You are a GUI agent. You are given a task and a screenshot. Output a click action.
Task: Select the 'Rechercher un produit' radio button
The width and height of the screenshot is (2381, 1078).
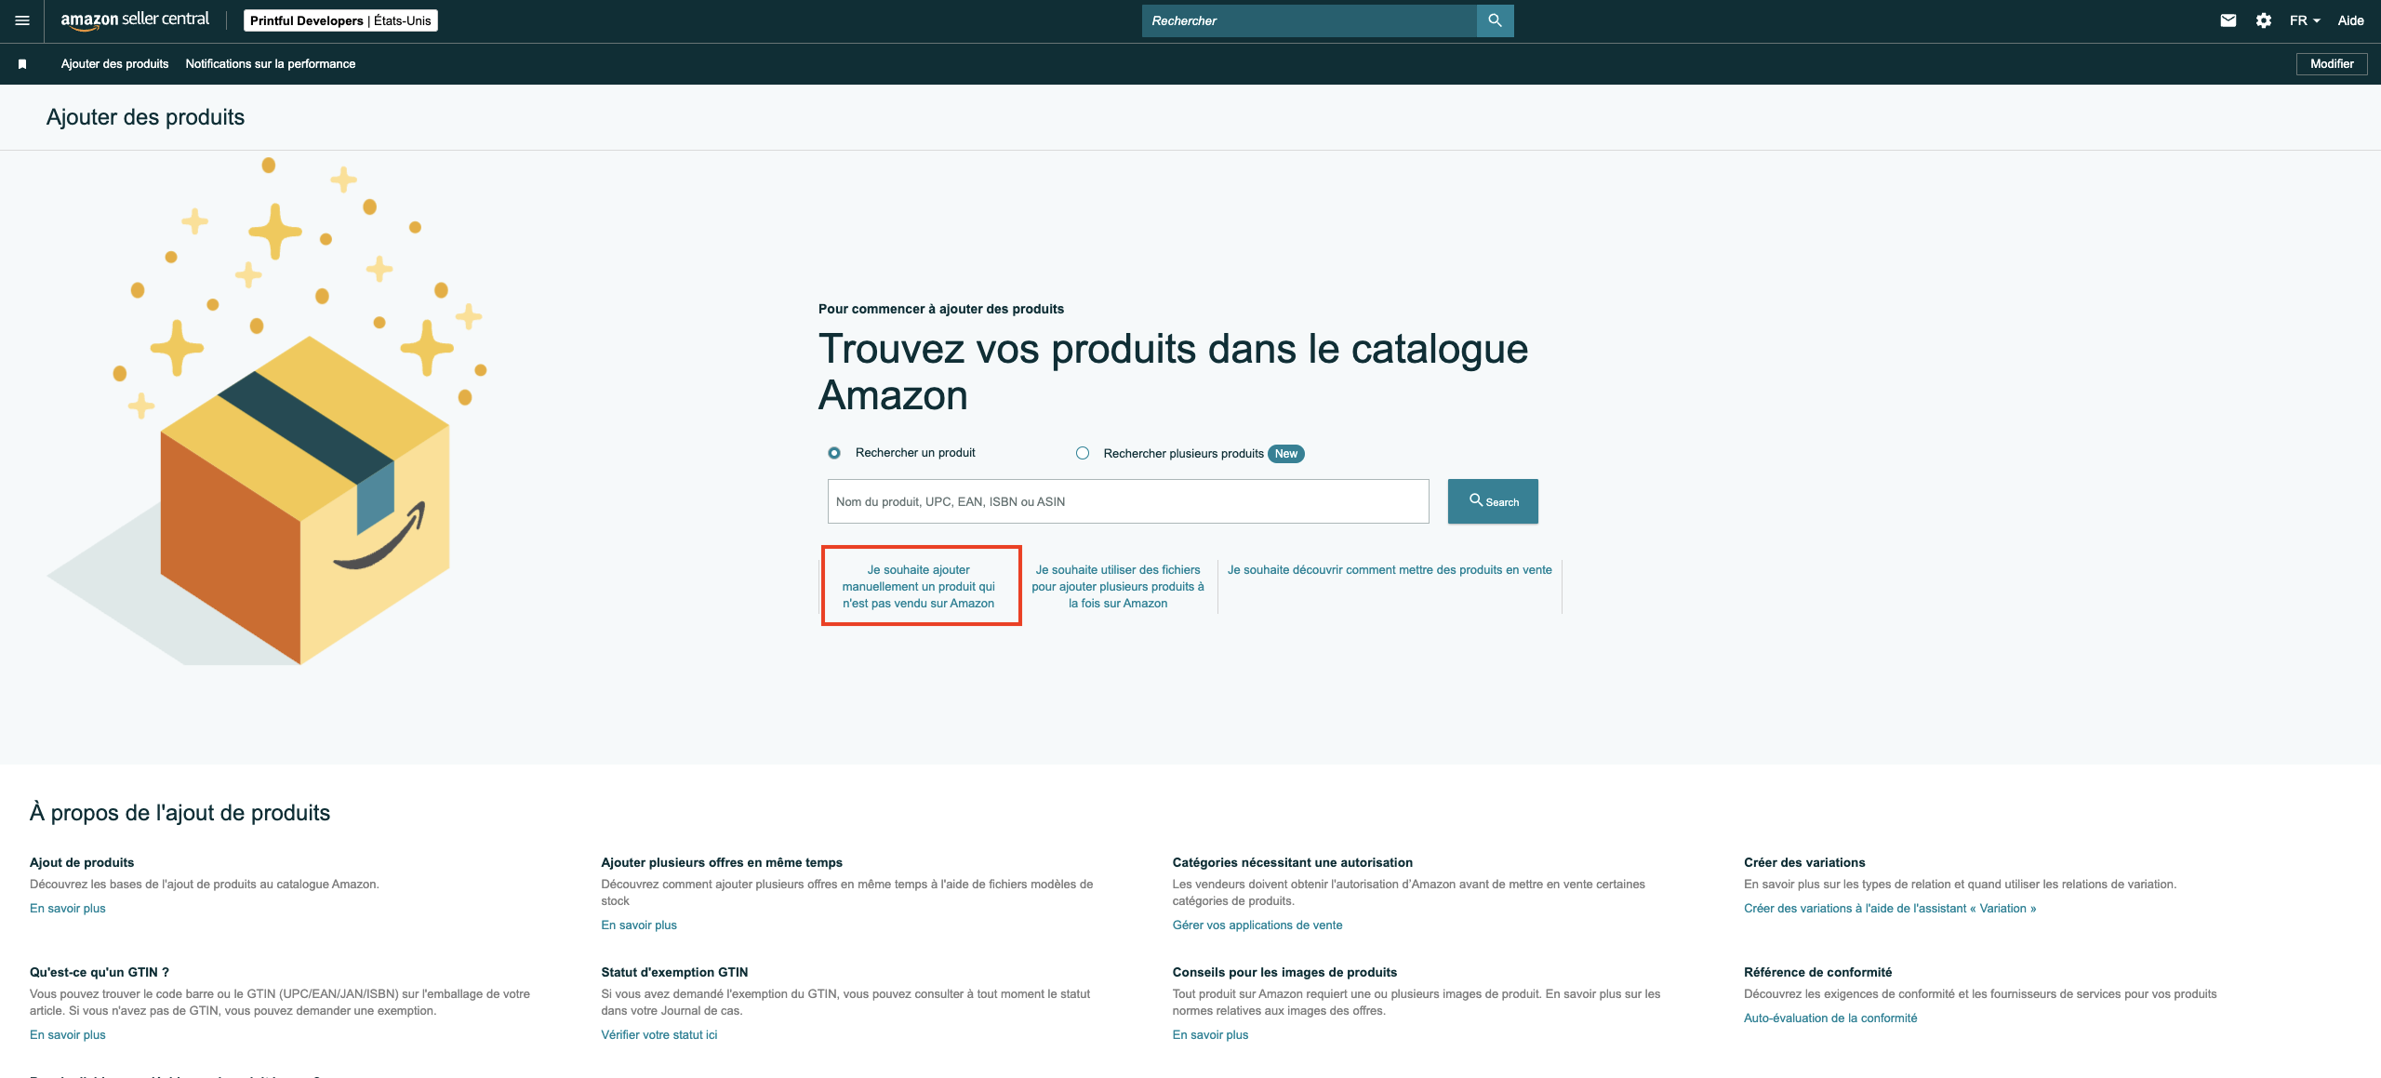pos(834,453)
